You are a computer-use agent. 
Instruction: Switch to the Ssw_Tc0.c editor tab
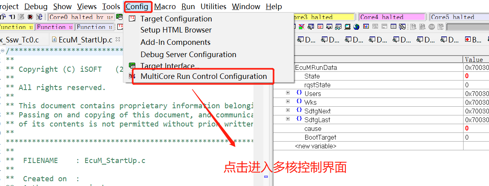19,40
